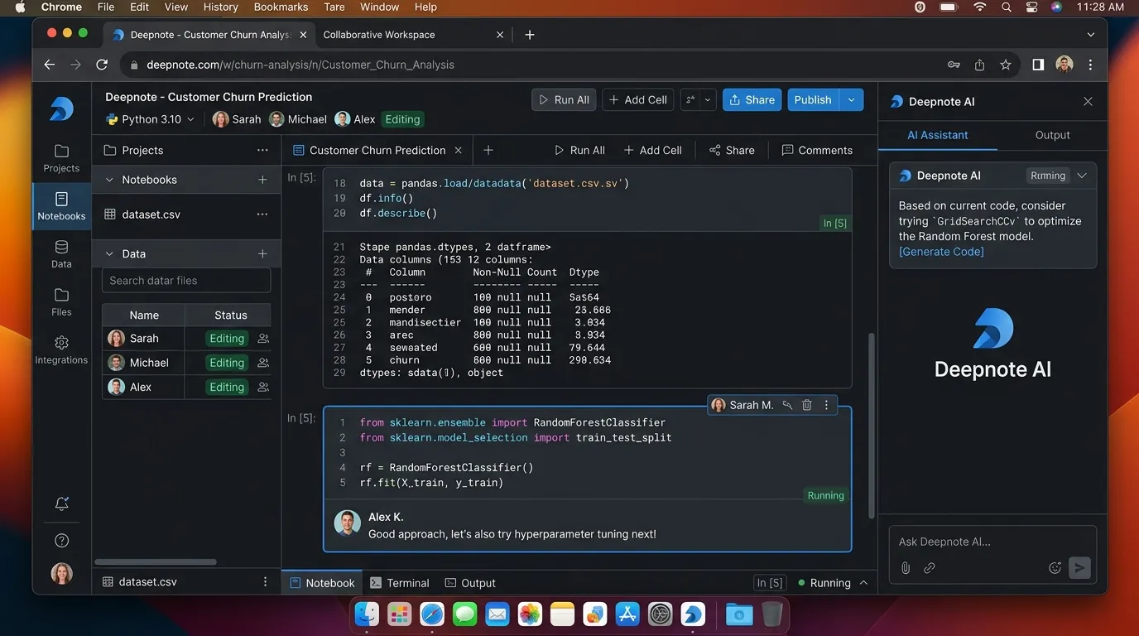Close the Customer Churn Prediction notebook tab
1139x636 pixels.
pyautogui.click(x=458, y=150)
